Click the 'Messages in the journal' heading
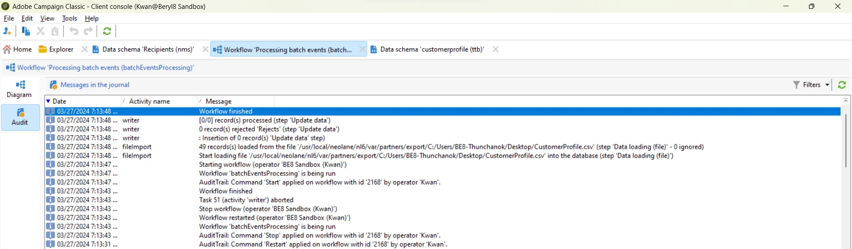Image resolution: width=852 pixels, height=249 pixels. point(95,85)
